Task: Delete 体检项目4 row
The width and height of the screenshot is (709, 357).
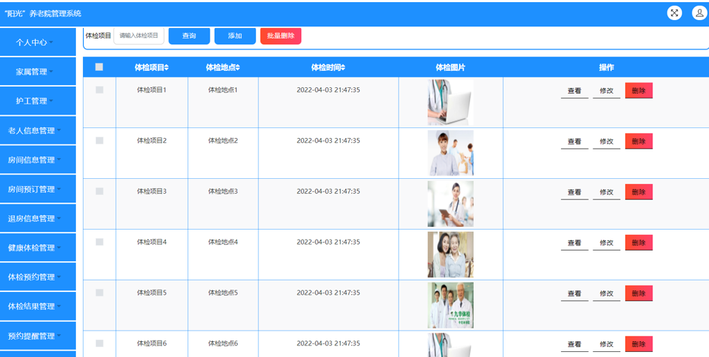Action: (x=639, y=243)
